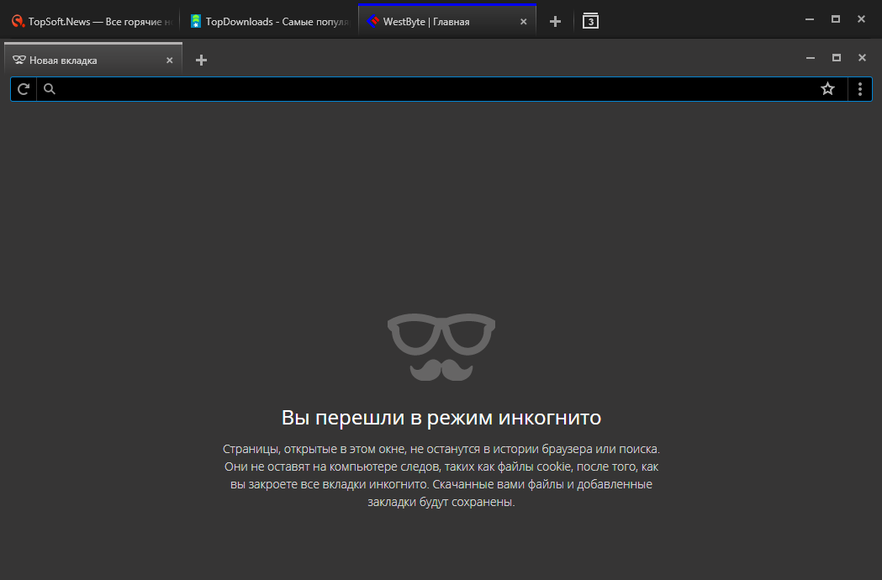
Task: Close the WestByte | Главная tab
Action: click(524, 21)
